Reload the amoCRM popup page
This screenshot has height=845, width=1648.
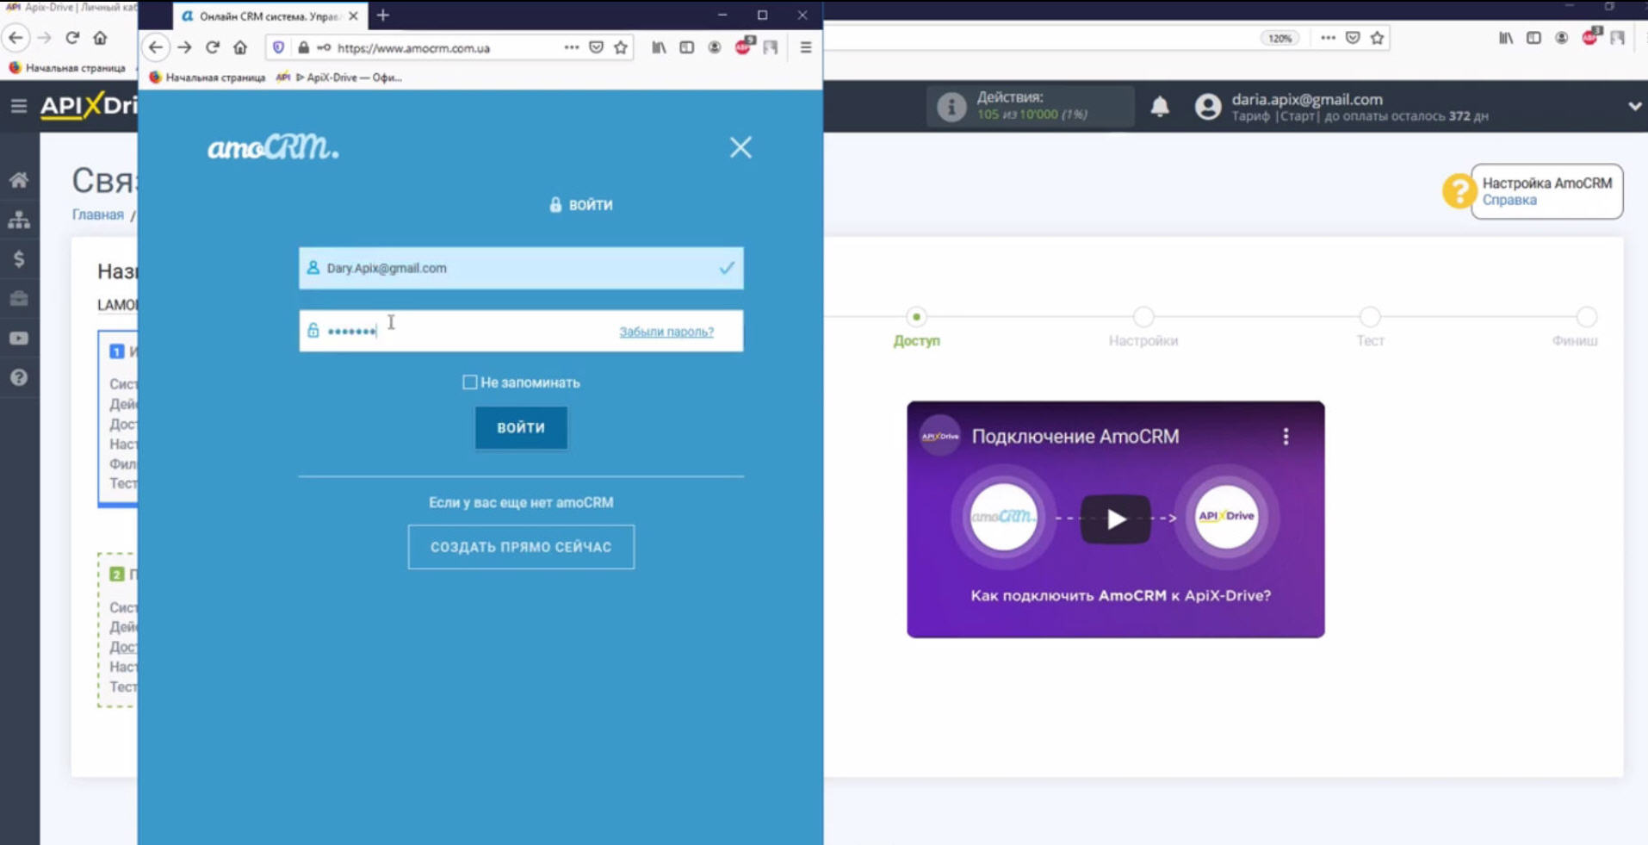pos(212,47)
